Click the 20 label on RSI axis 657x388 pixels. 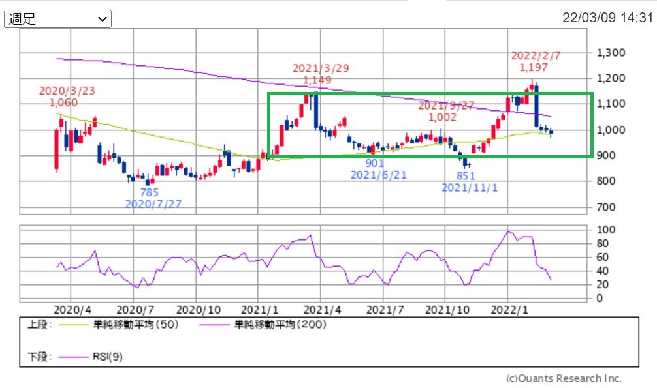click(x=603, y=284)
